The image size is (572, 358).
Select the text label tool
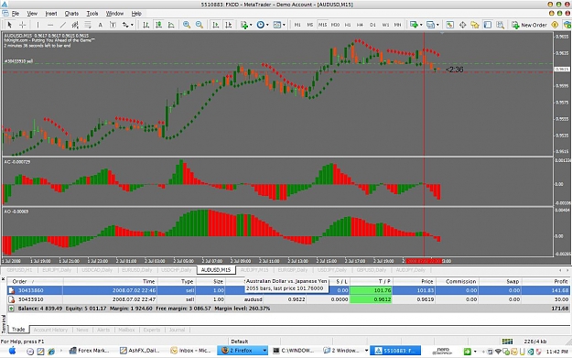[113, 25]
